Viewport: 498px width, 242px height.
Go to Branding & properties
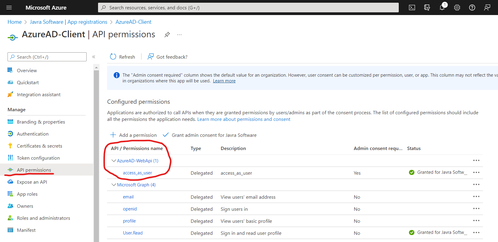41,122
